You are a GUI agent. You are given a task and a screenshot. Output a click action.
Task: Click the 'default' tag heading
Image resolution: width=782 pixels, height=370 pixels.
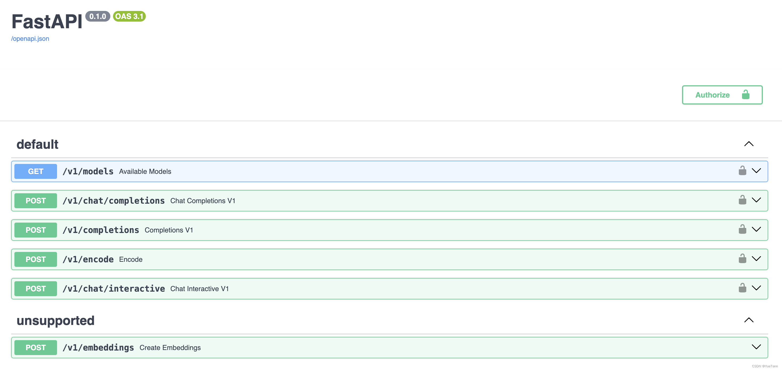37,144
